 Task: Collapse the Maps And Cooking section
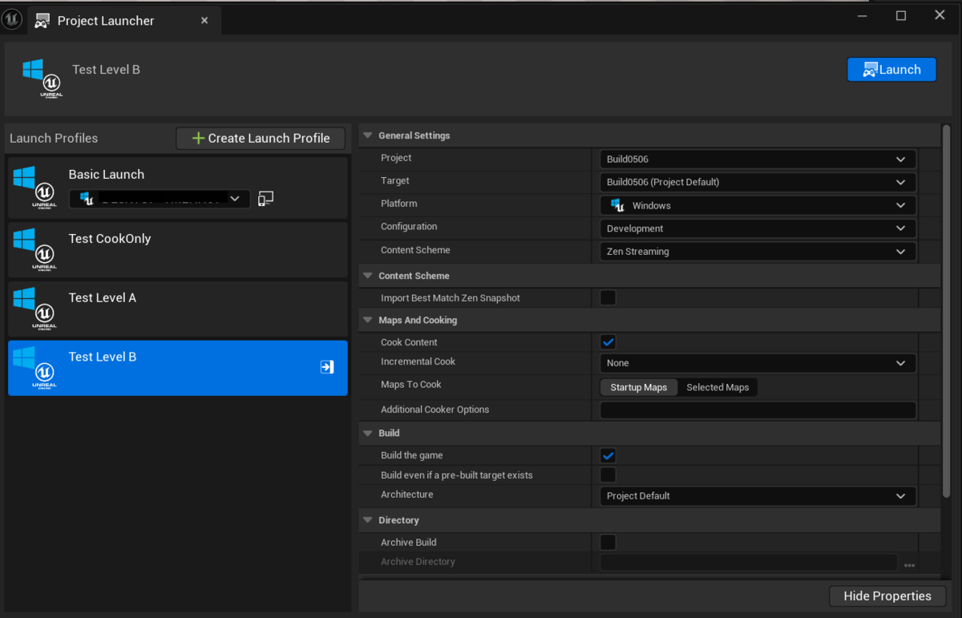click(367, 320)
